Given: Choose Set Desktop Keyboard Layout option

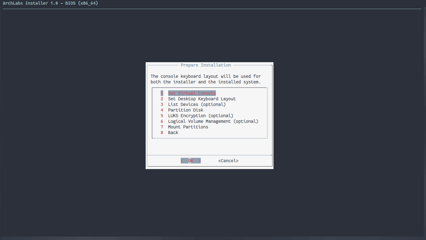Looking at the screenshot, I should coord(198,99).
